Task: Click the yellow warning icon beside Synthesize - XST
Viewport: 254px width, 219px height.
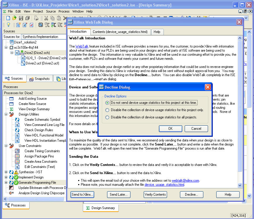Action: [16, 172]
